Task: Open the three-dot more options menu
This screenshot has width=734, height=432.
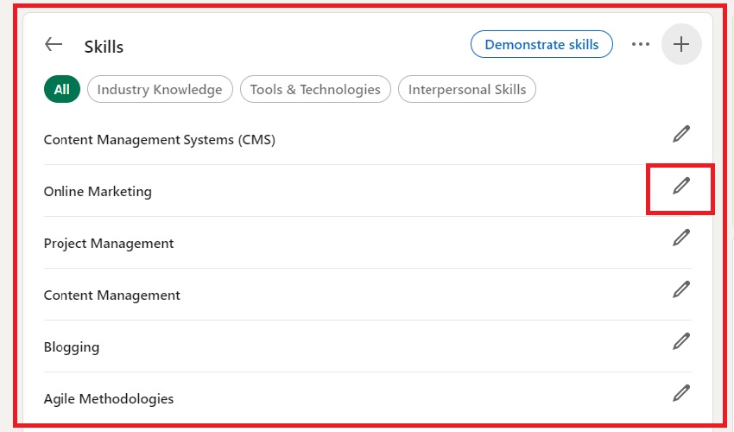Action: 640,45
